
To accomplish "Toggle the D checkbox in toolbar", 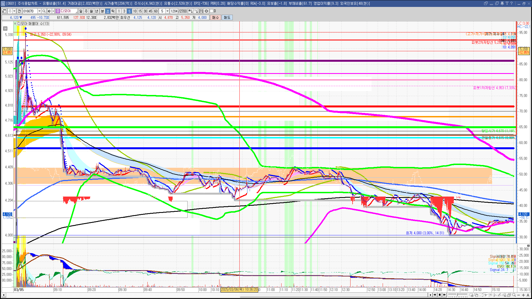I will [212, 11].
